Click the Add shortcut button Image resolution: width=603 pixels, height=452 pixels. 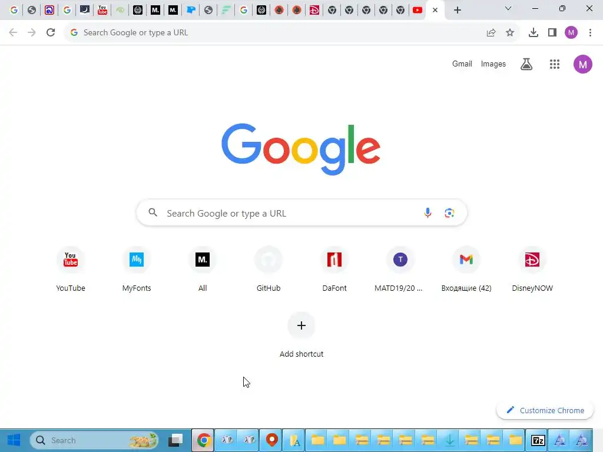click(301, 335)
